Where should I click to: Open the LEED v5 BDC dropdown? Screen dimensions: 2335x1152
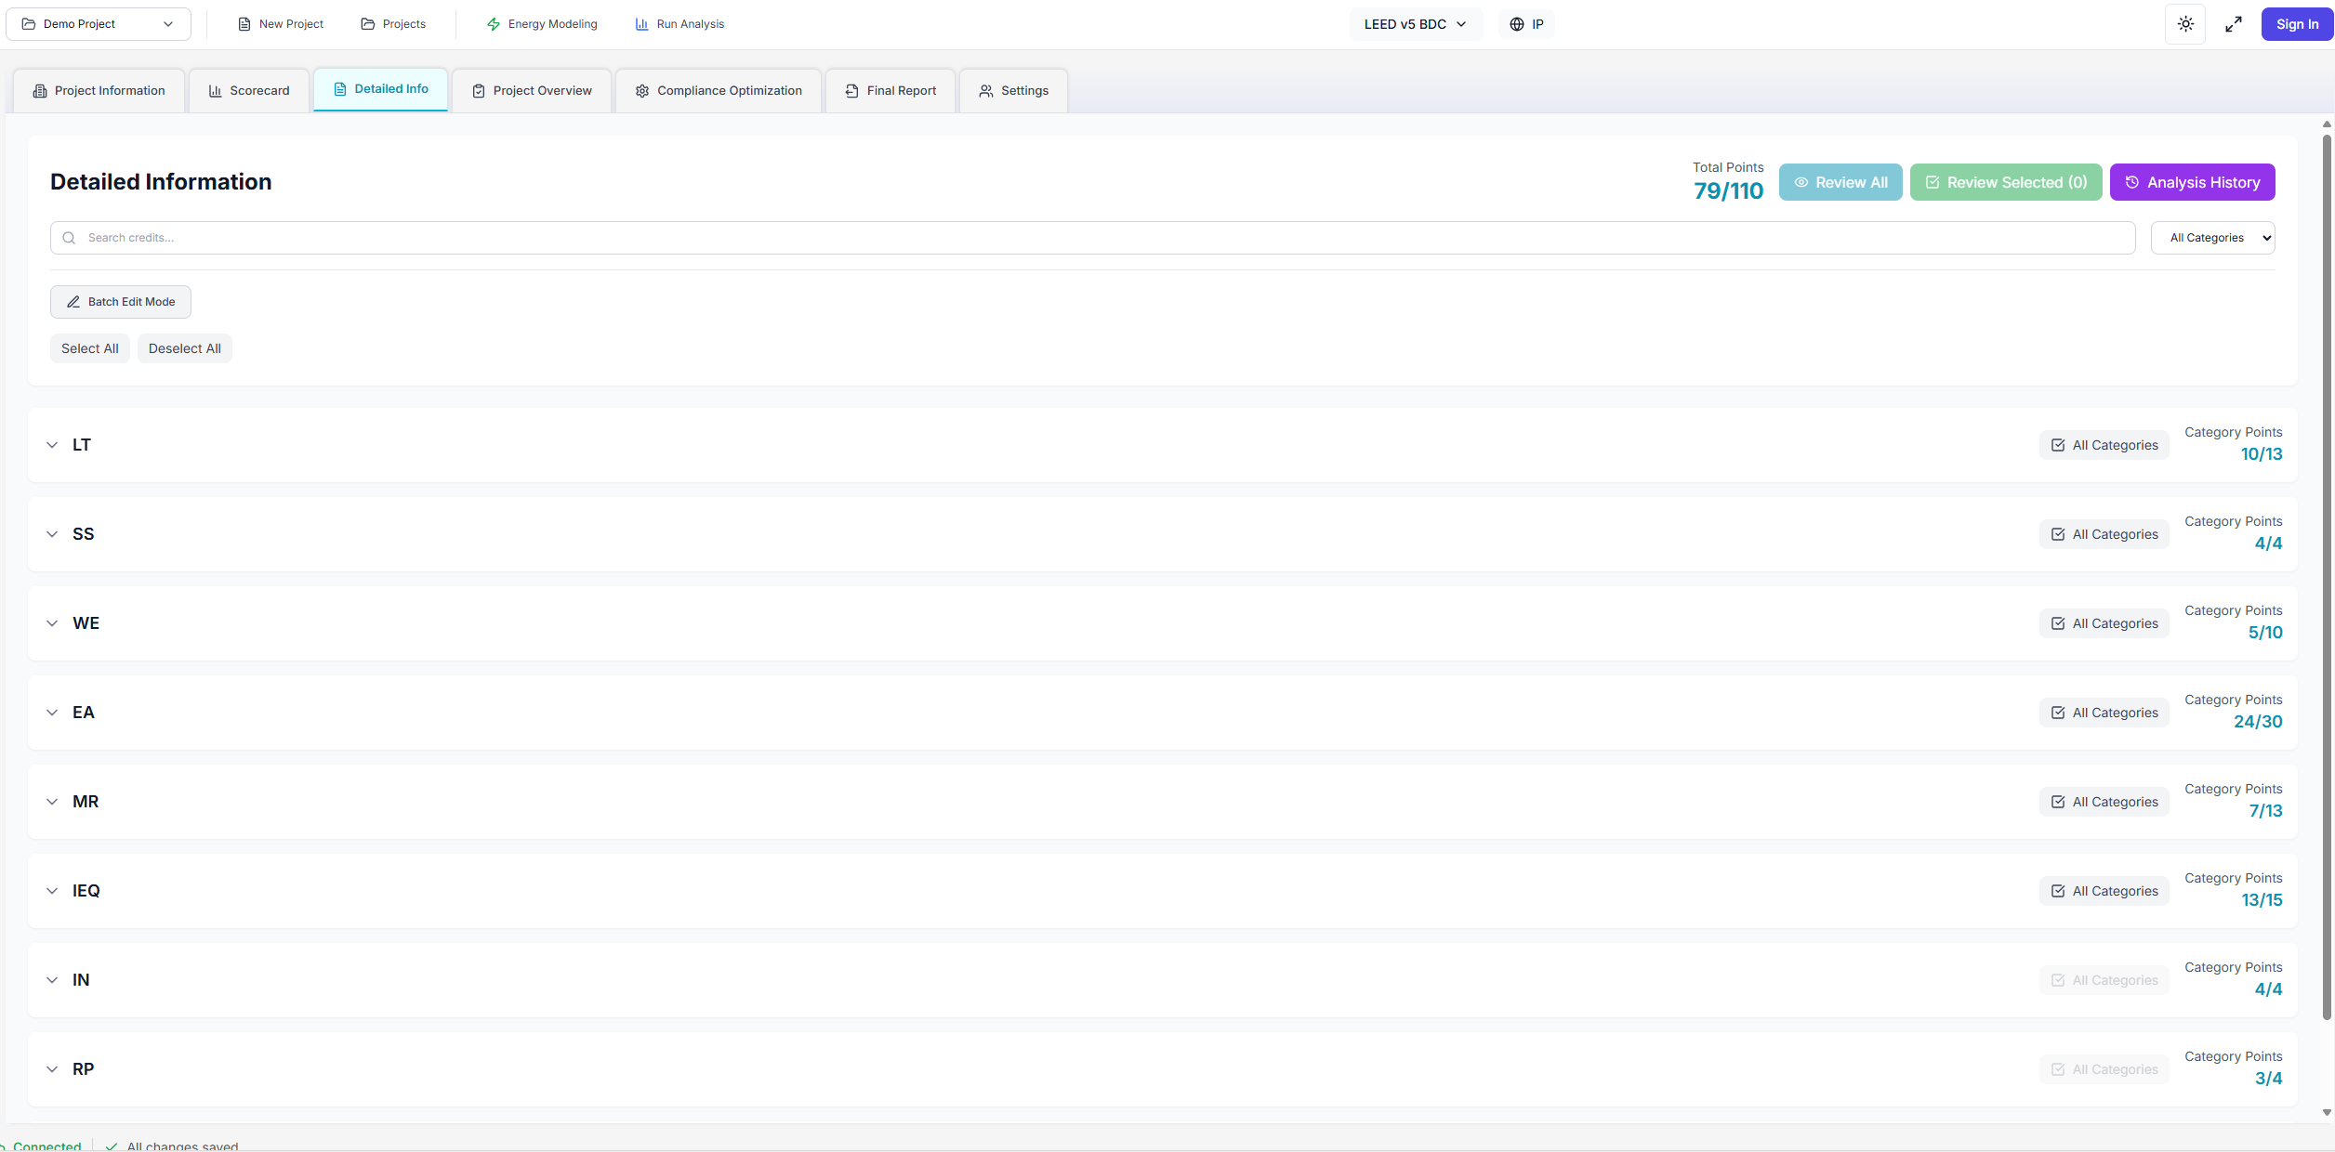pos(1415,24)
